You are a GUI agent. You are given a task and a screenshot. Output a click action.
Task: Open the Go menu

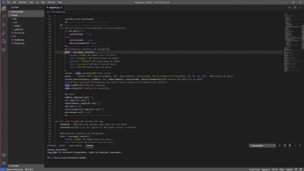[38, 2]
